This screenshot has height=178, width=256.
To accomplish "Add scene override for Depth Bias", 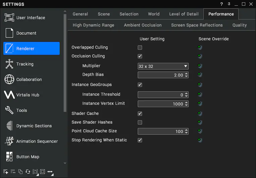I will coord(200,75).
